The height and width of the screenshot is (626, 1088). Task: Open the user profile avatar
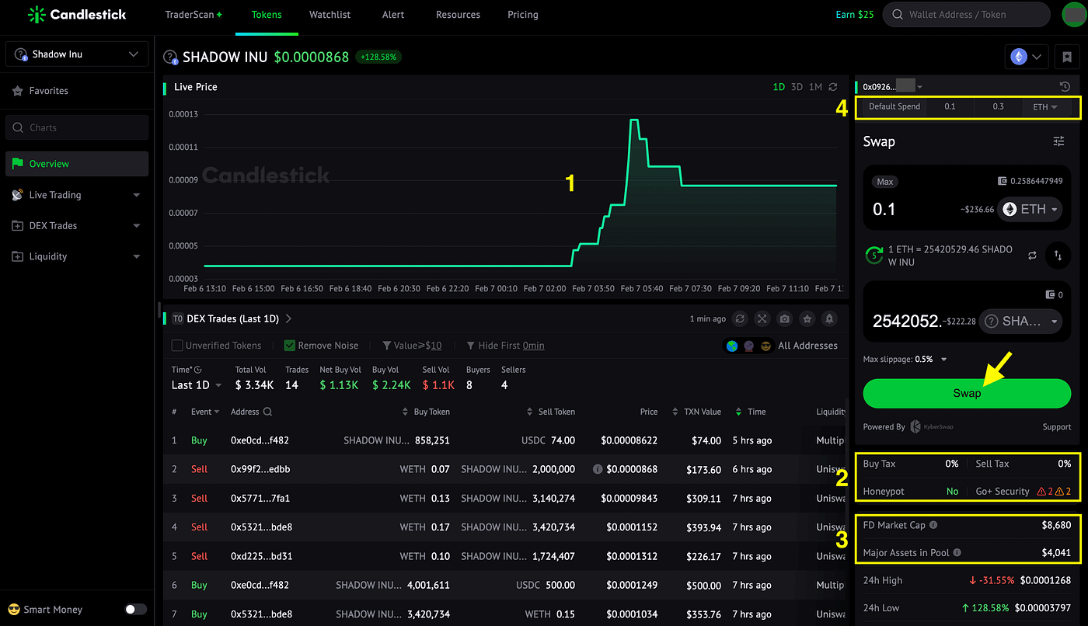1073,15
